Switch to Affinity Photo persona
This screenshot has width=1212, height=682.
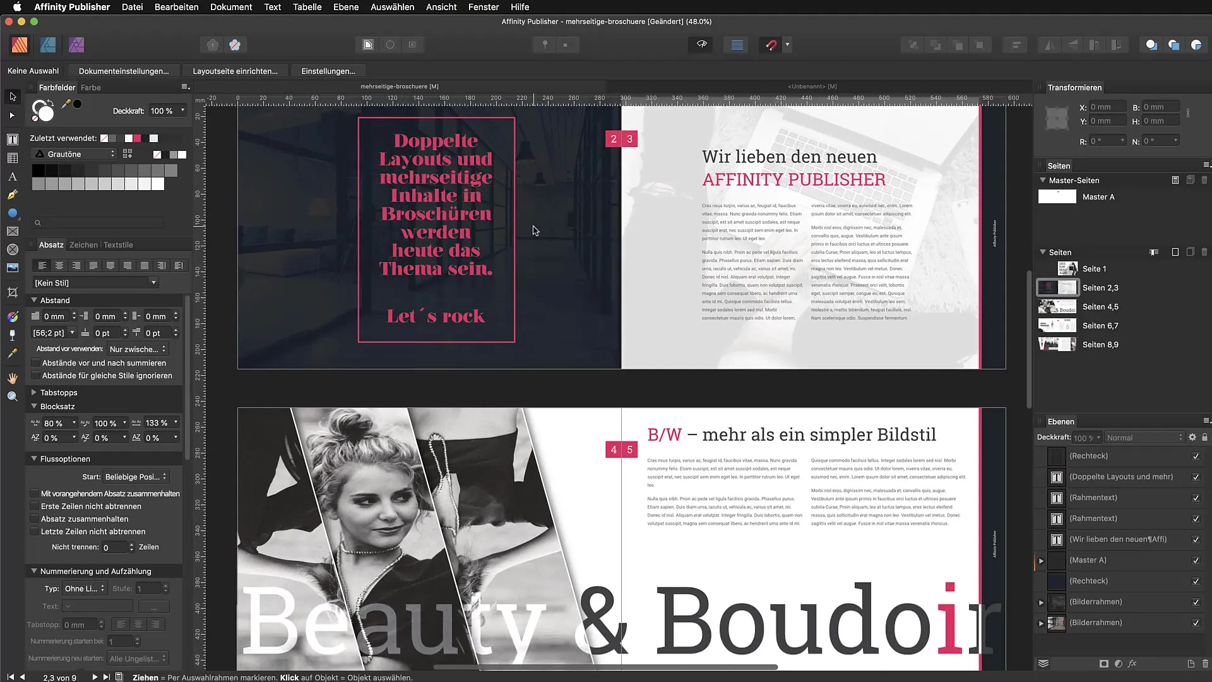coord(76,45)
